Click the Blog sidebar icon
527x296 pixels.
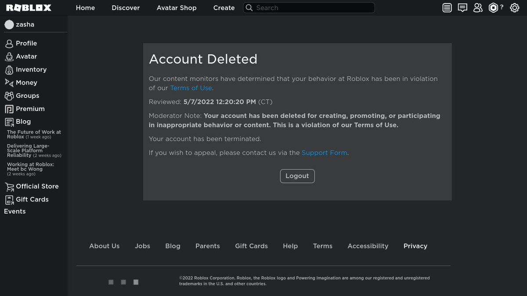tap(9, 122)
